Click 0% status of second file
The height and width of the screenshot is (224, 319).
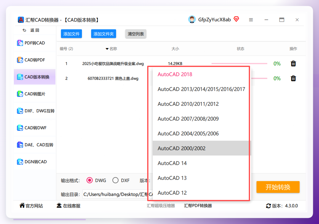[x=277, y=78]
